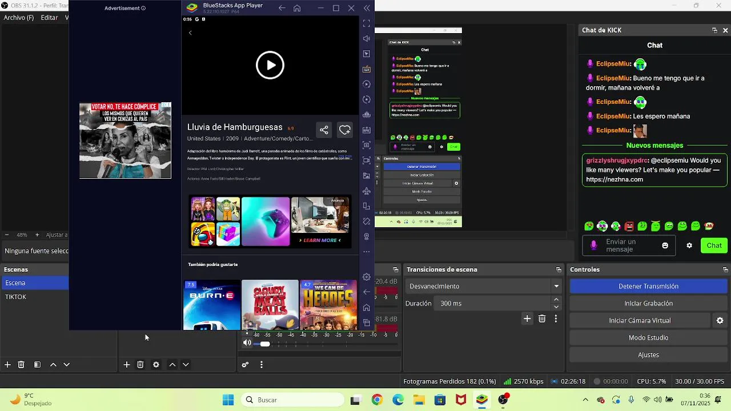Image resolution: width=731 pixels, height=411 pixels.
Task: Open virtual camera settings gear
Action: click(720, 321)
